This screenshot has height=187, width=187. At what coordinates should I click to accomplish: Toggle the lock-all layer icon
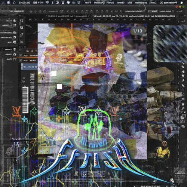(28, 50)
